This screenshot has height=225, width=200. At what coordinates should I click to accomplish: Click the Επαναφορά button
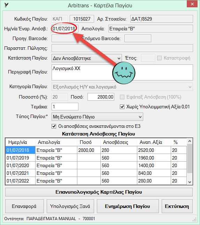click(x=24, y=206)
